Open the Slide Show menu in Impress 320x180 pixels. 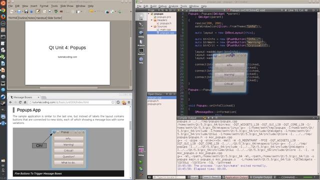(66, 6)
